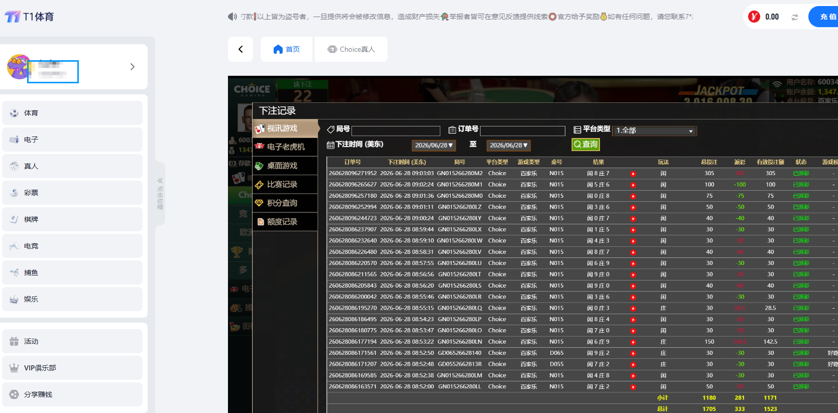
Task: Click the CHOICE gaming logo
Action: (252, 89)
